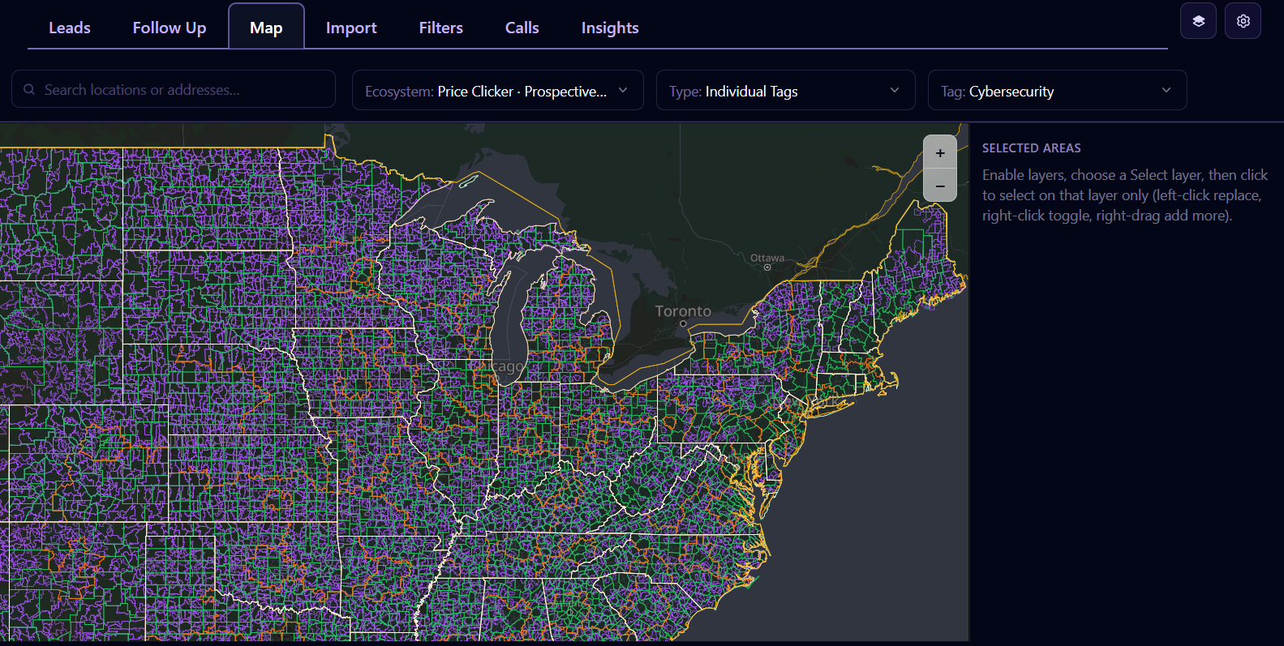Click the Tag dropdown chevron arrow

[x=1166, y=90]
